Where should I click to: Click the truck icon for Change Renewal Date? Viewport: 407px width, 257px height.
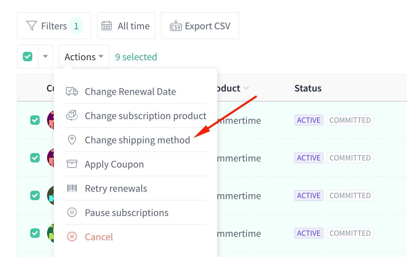pos(72,91)
